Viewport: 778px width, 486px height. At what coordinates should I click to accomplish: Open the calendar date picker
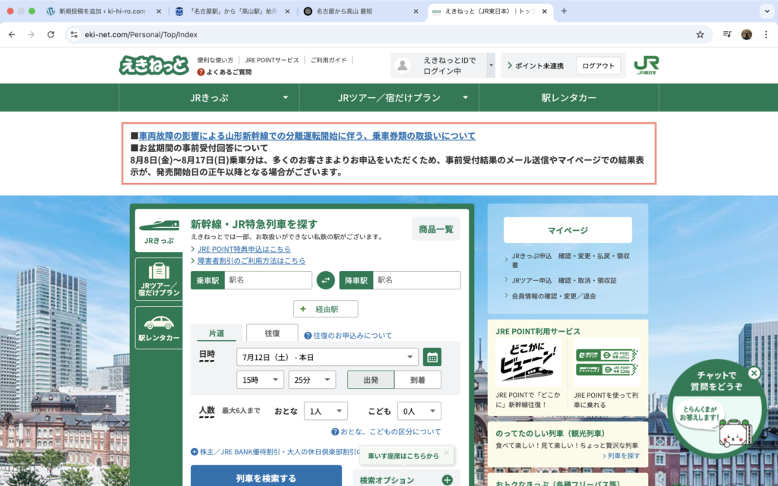(432, 357)
